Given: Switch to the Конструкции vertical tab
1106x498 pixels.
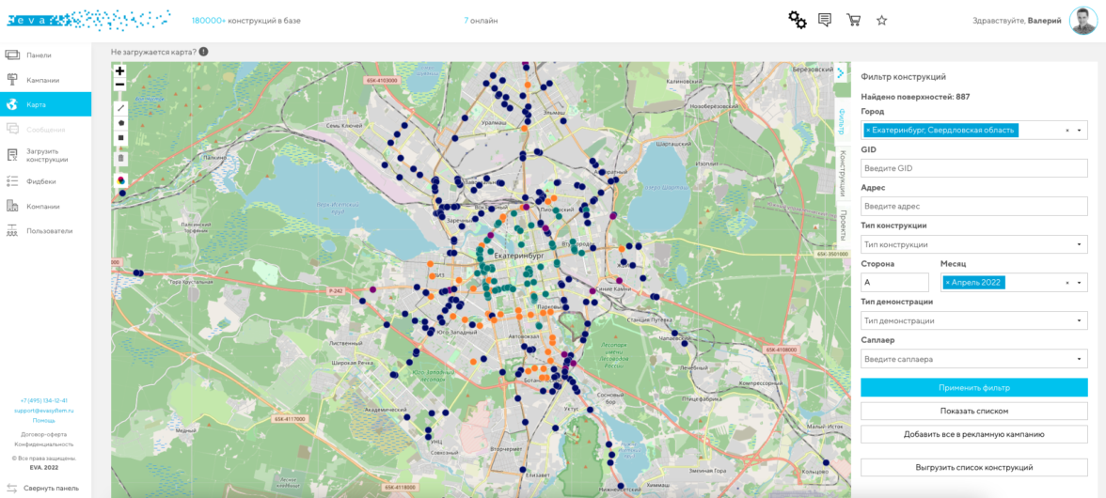Looking at the screenshot, I should click(x=843, y=170).
